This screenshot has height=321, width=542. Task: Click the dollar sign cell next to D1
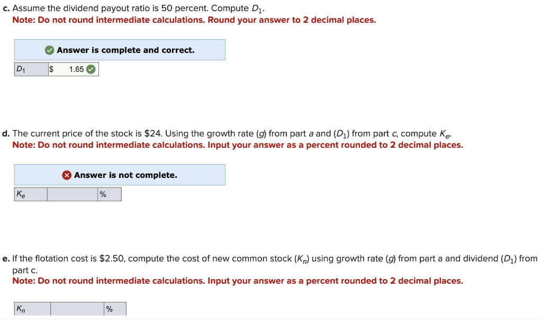tap(51, 69)
